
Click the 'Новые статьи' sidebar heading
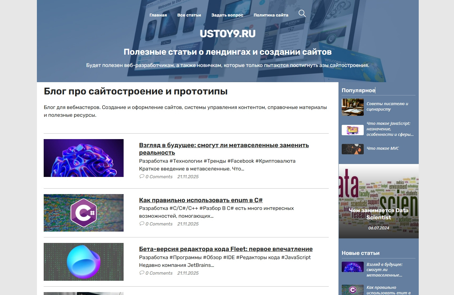(360, 253)
